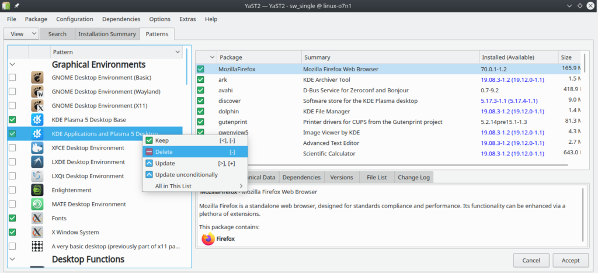Toggle GNOME Desktop Environment (Wayland) checkbox
This screenshot has height=273, width=598.
pos(12,92)
